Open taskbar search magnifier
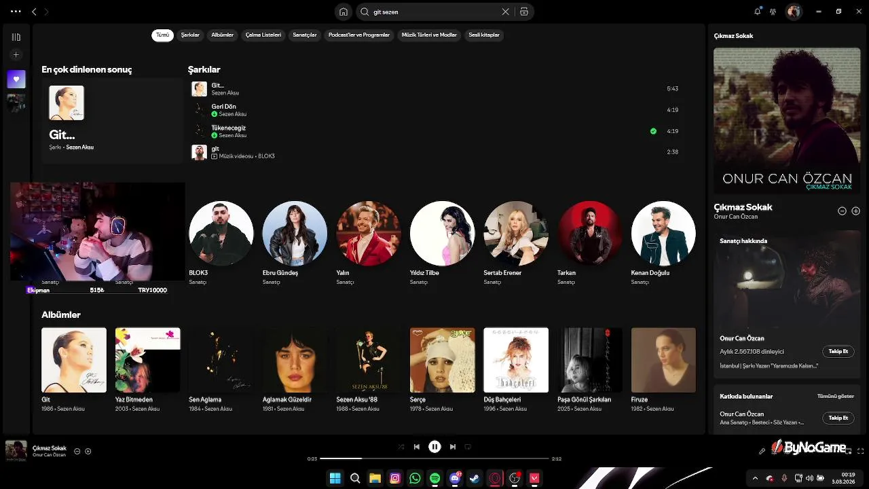Viewport: 869px width, 489px height. (x=354, y=478)
